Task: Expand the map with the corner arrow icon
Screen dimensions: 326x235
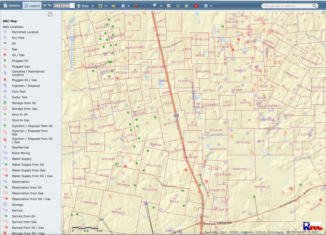Action: tap(323, 12)
